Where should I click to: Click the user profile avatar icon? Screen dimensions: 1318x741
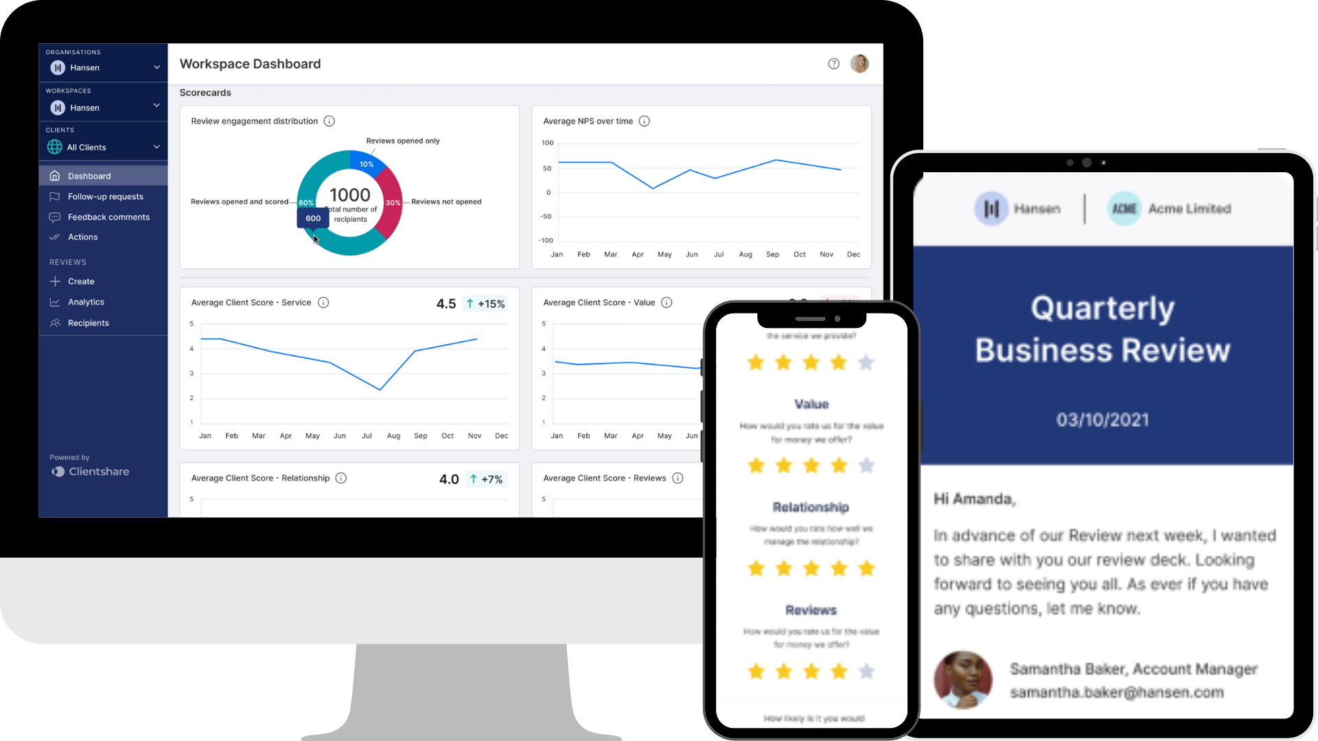[860, 63]
